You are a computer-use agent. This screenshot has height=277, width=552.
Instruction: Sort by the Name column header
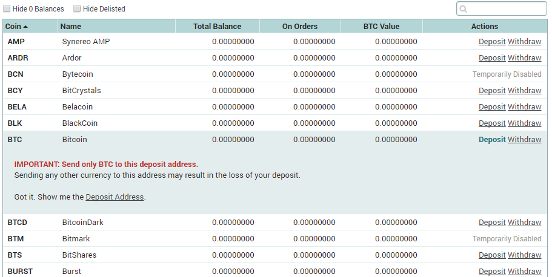71,27
